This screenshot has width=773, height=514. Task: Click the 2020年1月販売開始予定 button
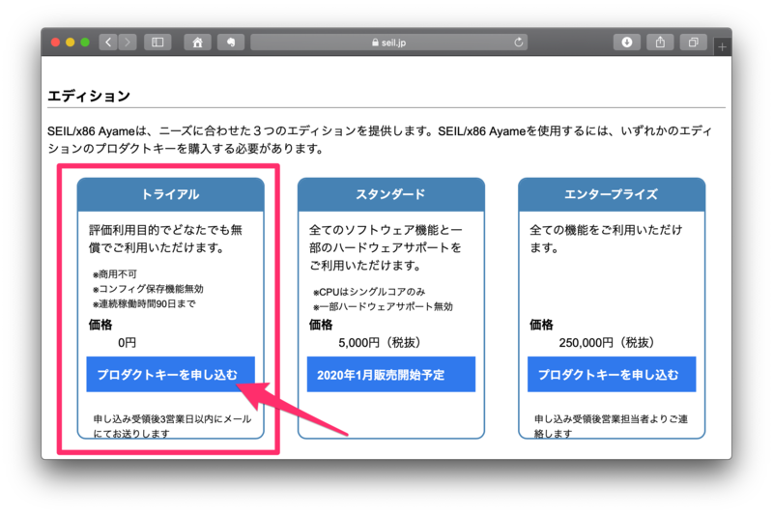pos(391,375)
